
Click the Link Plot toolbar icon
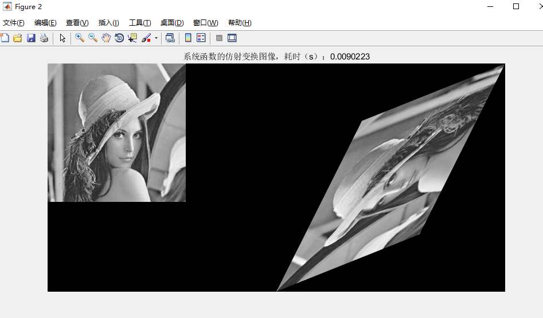170,38
